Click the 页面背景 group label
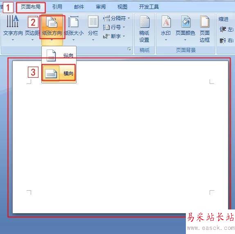235x234 pixels. (x=186, y=50)
